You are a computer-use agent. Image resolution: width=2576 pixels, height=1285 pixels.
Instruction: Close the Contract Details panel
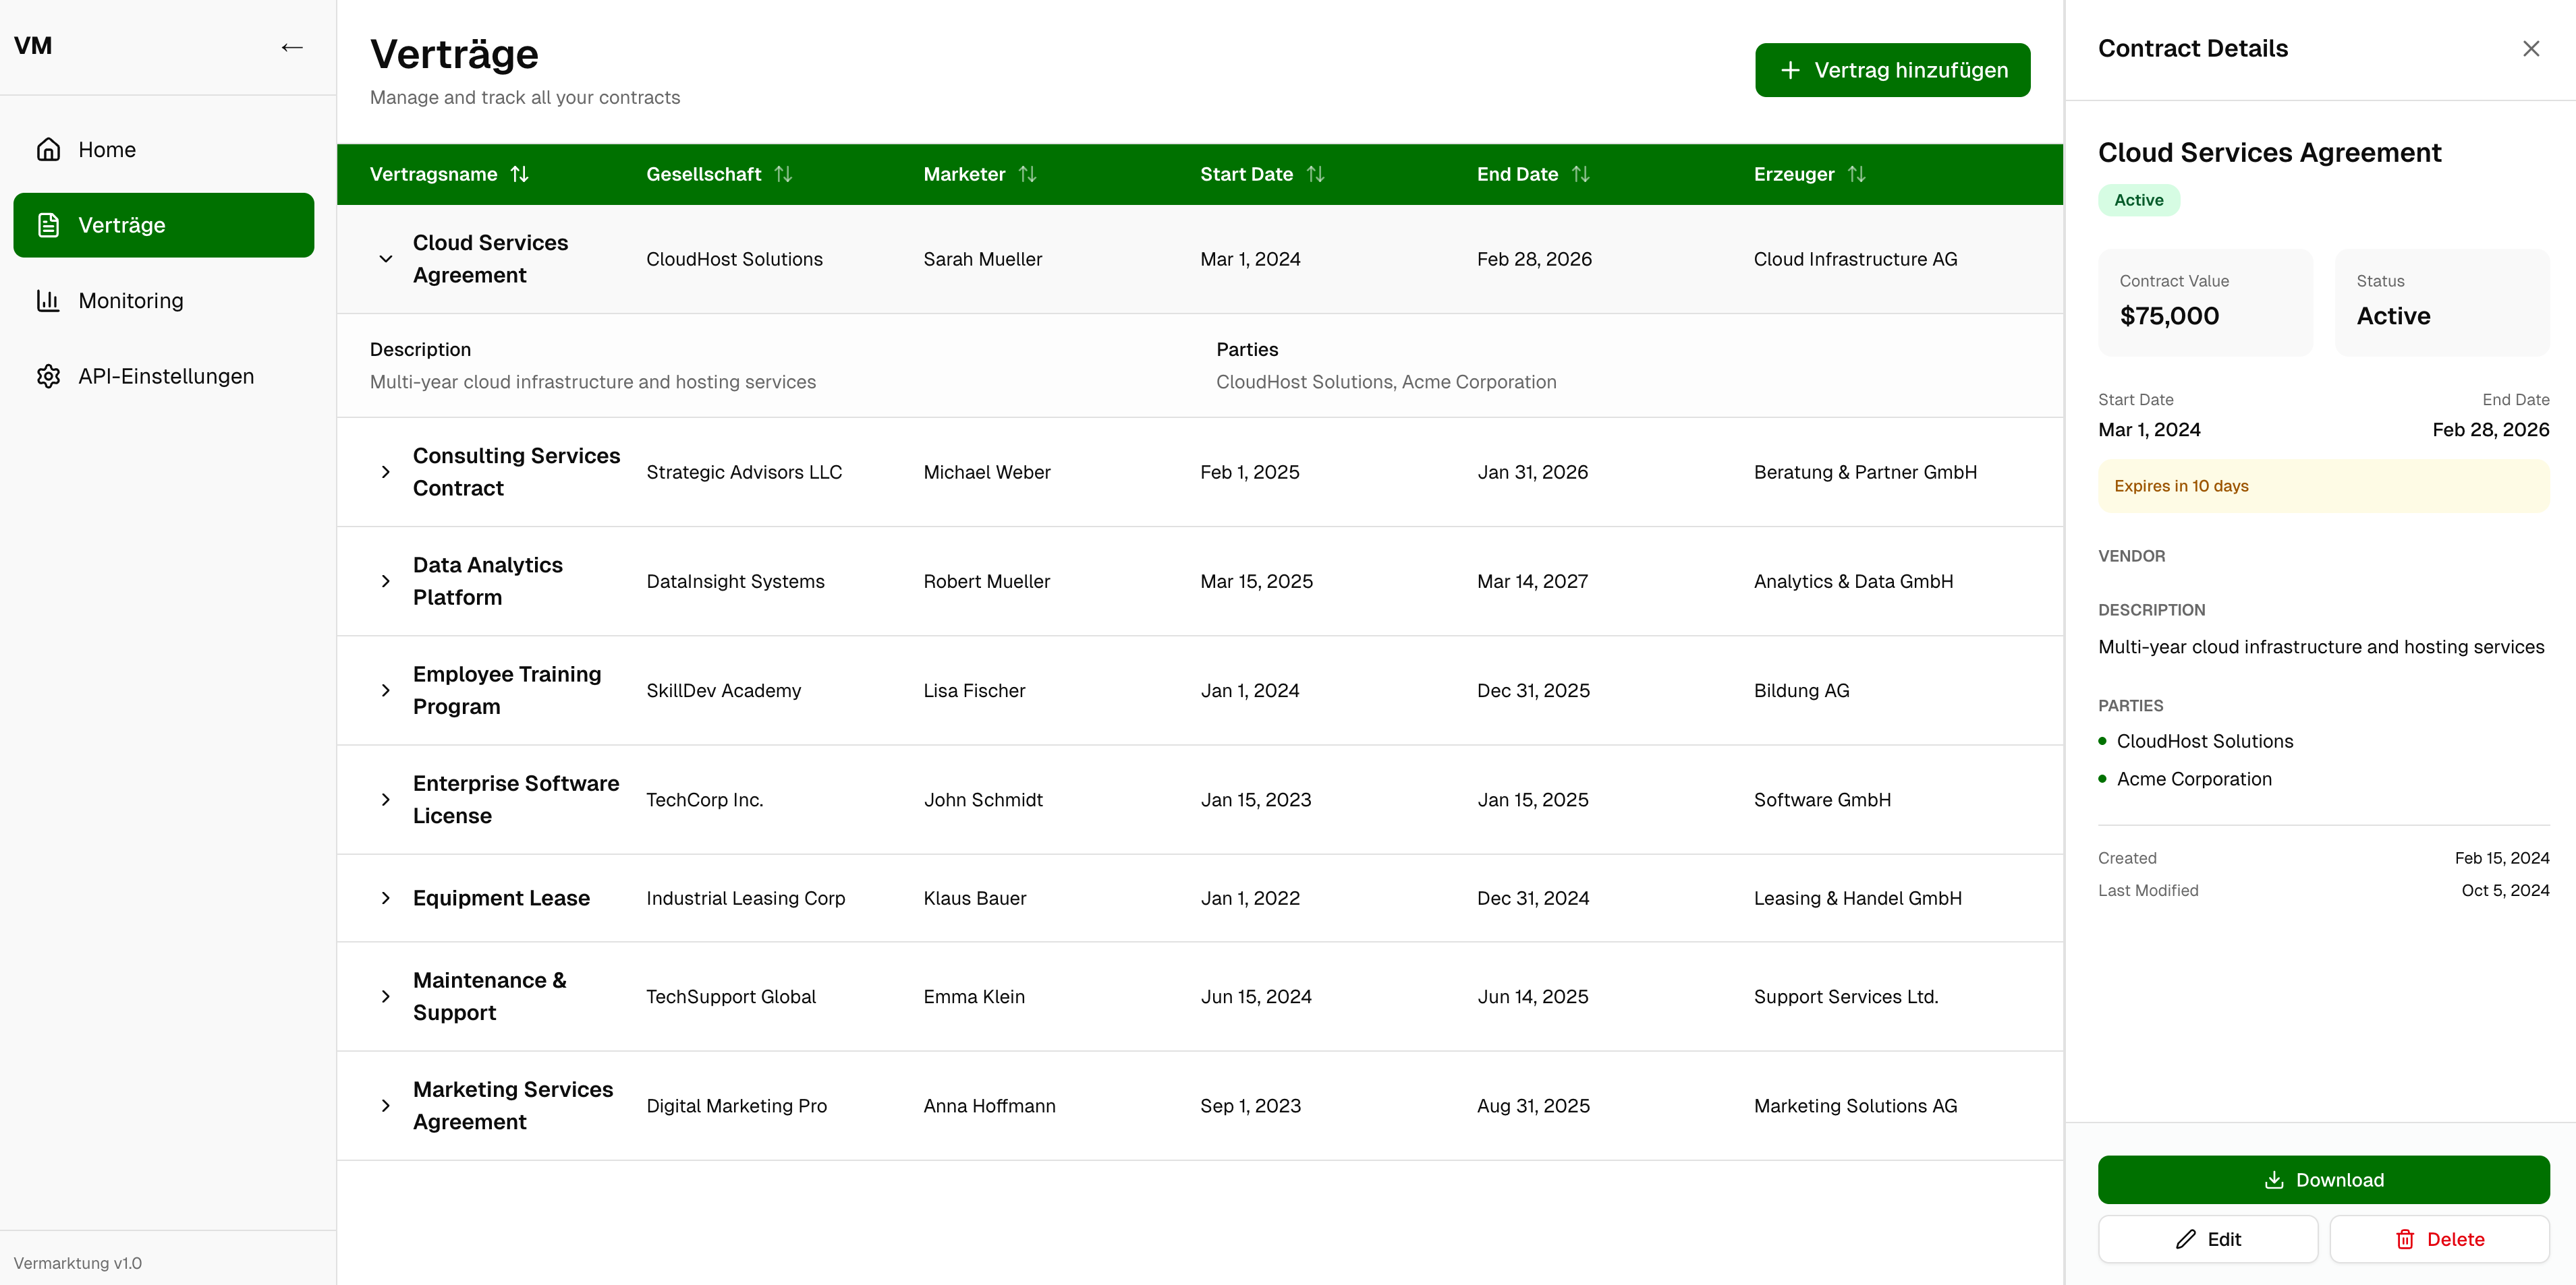pos(2531,47)
